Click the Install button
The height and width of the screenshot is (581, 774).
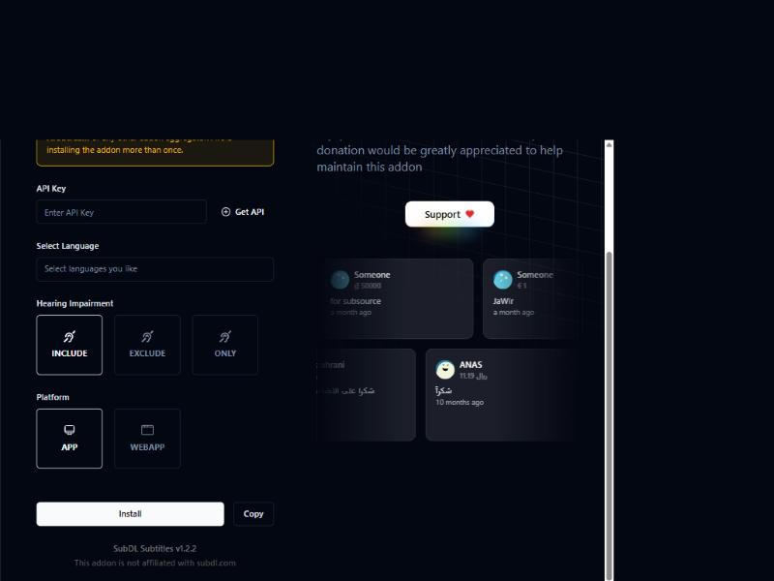point(131,514)
